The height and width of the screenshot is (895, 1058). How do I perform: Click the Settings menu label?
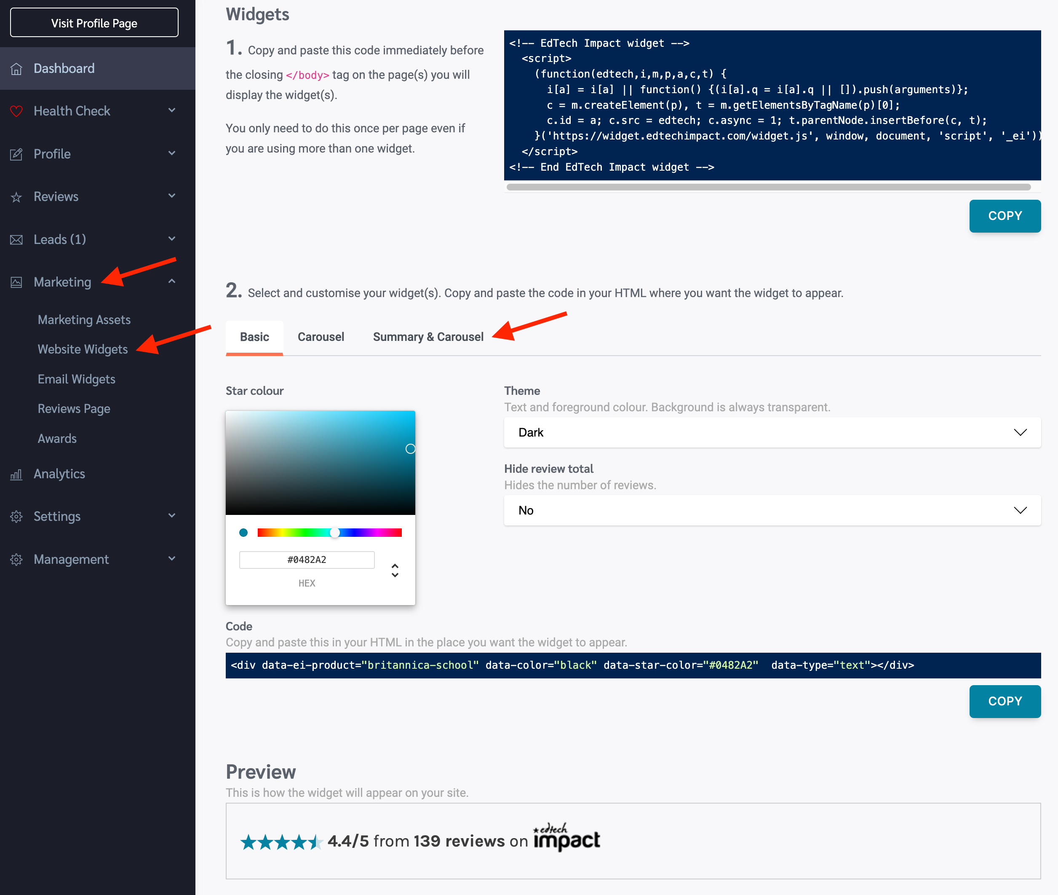[57, 517]
